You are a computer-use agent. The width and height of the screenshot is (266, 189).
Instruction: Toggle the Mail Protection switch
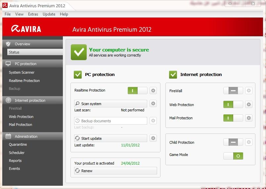pyautogui.click(x=233, y=118)
